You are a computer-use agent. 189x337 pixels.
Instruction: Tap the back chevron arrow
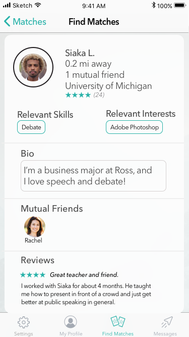pyautogui.click(x=7, y=22)
